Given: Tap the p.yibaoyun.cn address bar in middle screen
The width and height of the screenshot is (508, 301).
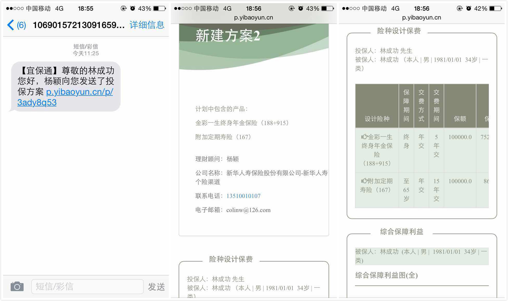Looking at the screenshot, I should (253, 18).
